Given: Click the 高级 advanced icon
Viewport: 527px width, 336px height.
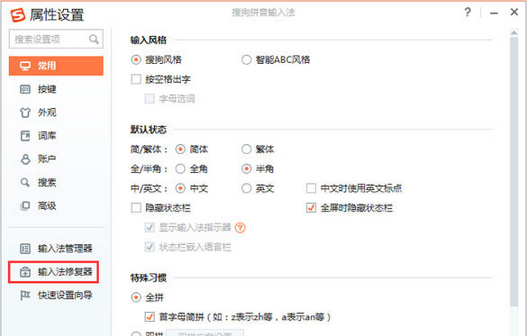Looking at the screenshot, I should (x=25, y=206).
